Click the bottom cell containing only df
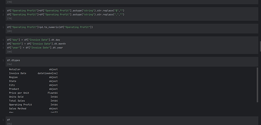This screenshot has height=125, width=261. click(132, 121)
